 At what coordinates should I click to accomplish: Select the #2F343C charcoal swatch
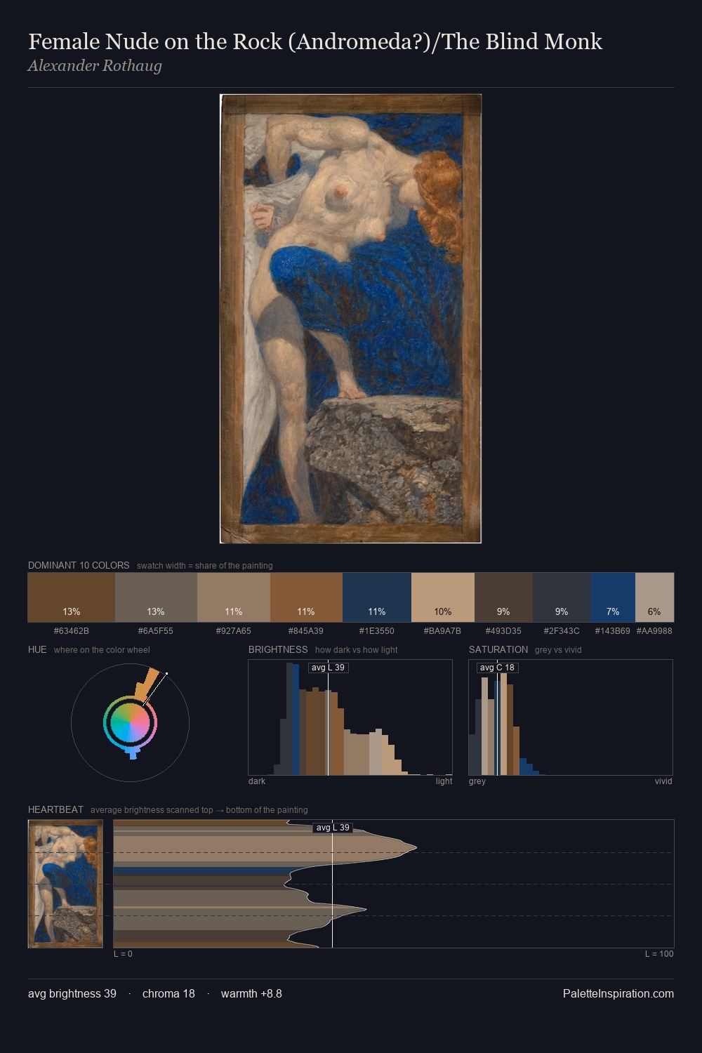tap(562, 597)
